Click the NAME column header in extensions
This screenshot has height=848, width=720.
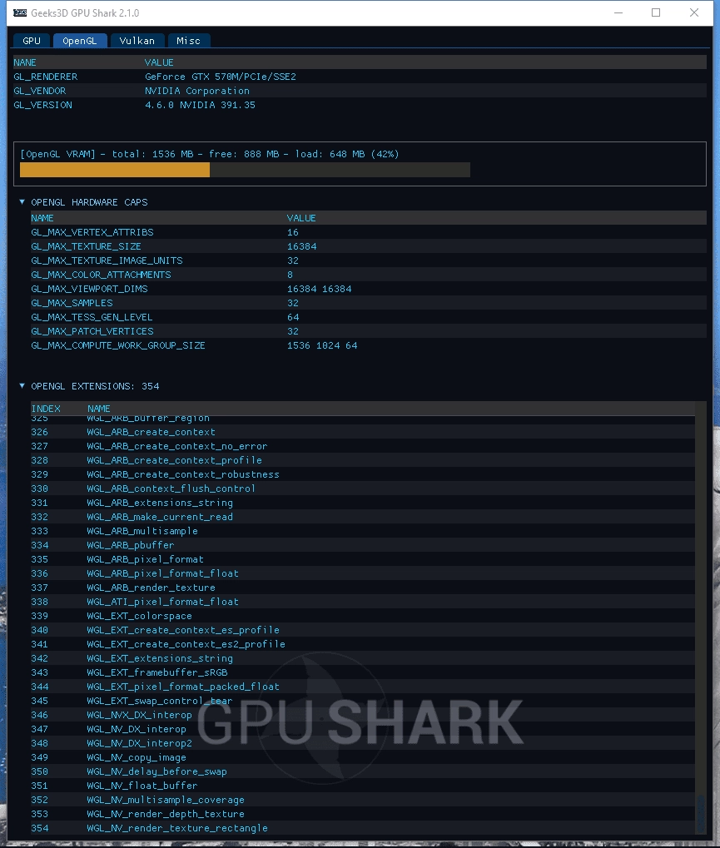tap(98, 409)
